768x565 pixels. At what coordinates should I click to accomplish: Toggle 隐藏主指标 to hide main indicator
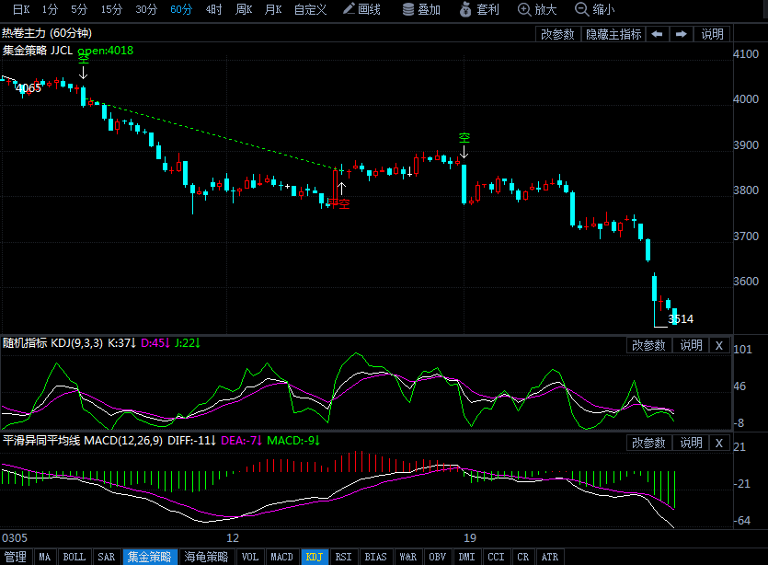click(x=613, y=34)
